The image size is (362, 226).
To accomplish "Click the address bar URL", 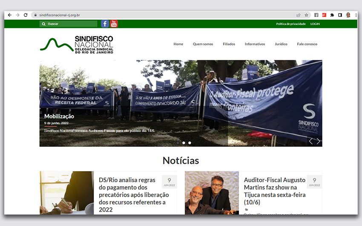I will 60,15.
